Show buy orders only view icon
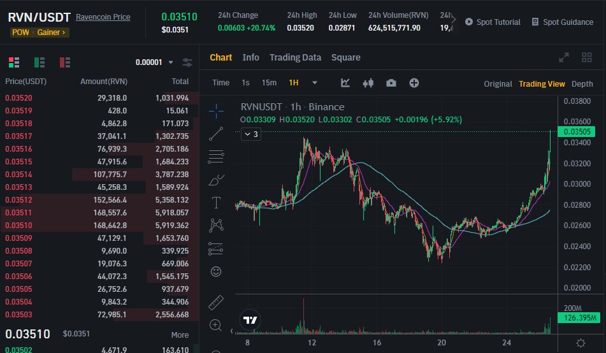Image resolution: width=606 pixels, height=353 pixels. 40,62
